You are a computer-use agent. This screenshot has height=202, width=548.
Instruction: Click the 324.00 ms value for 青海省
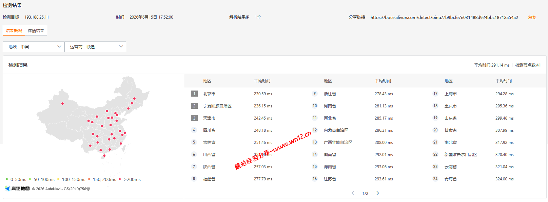(x=505, y=179)
